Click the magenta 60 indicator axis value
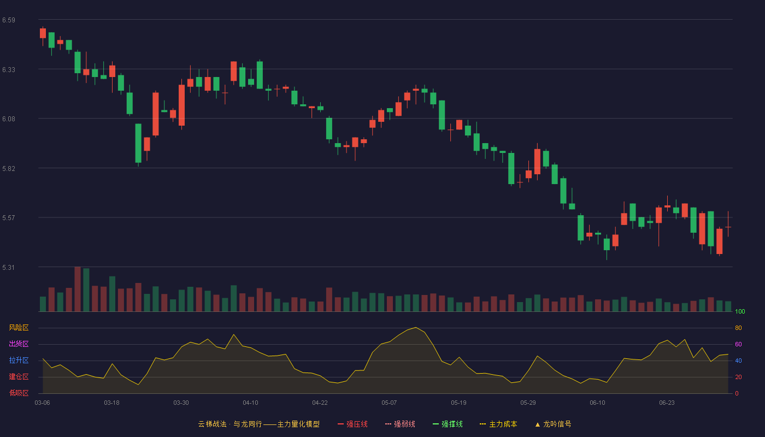This screenshot has width=765, height=437. click(738, 344)
